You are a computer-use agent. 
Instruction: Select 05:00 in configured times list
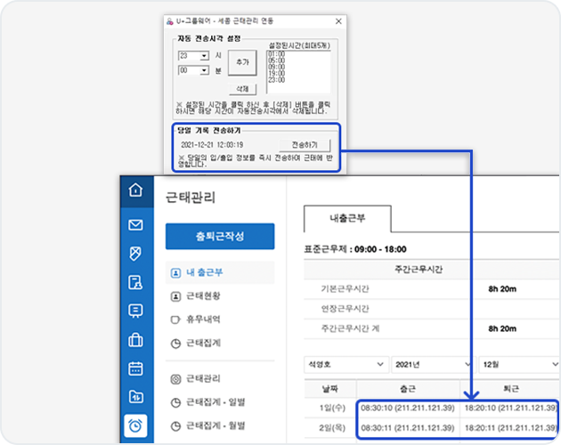(x=277, y=61)
